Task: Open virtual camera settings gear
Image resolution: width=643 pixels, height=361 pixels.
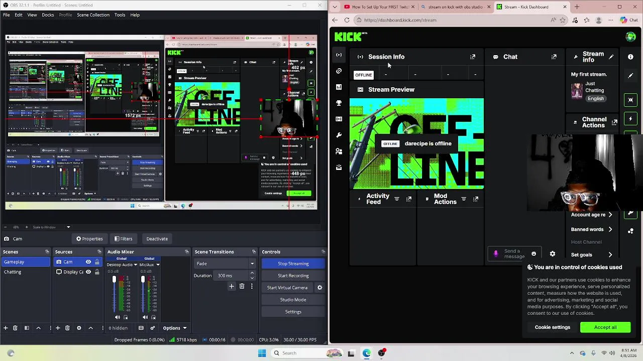Action: [319, 288]
